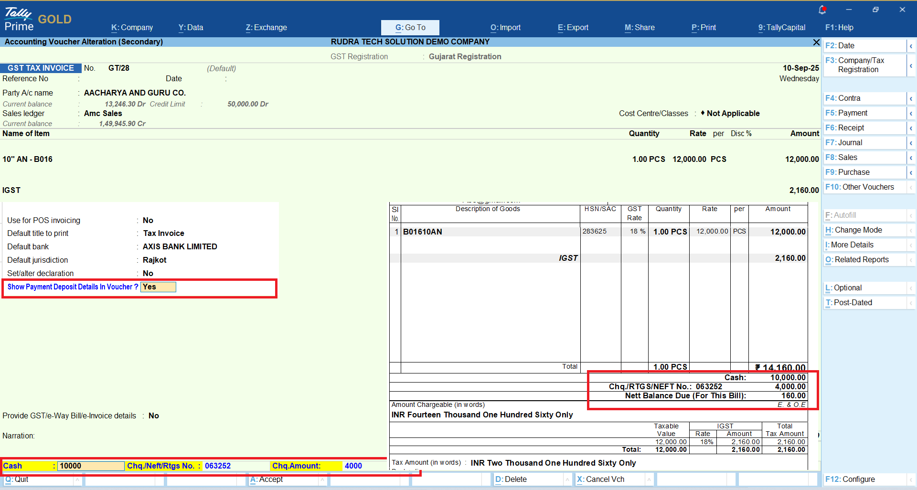Open More Details option
The height and width of the screenshot is (490, 917).
click(x=852, y=245)
